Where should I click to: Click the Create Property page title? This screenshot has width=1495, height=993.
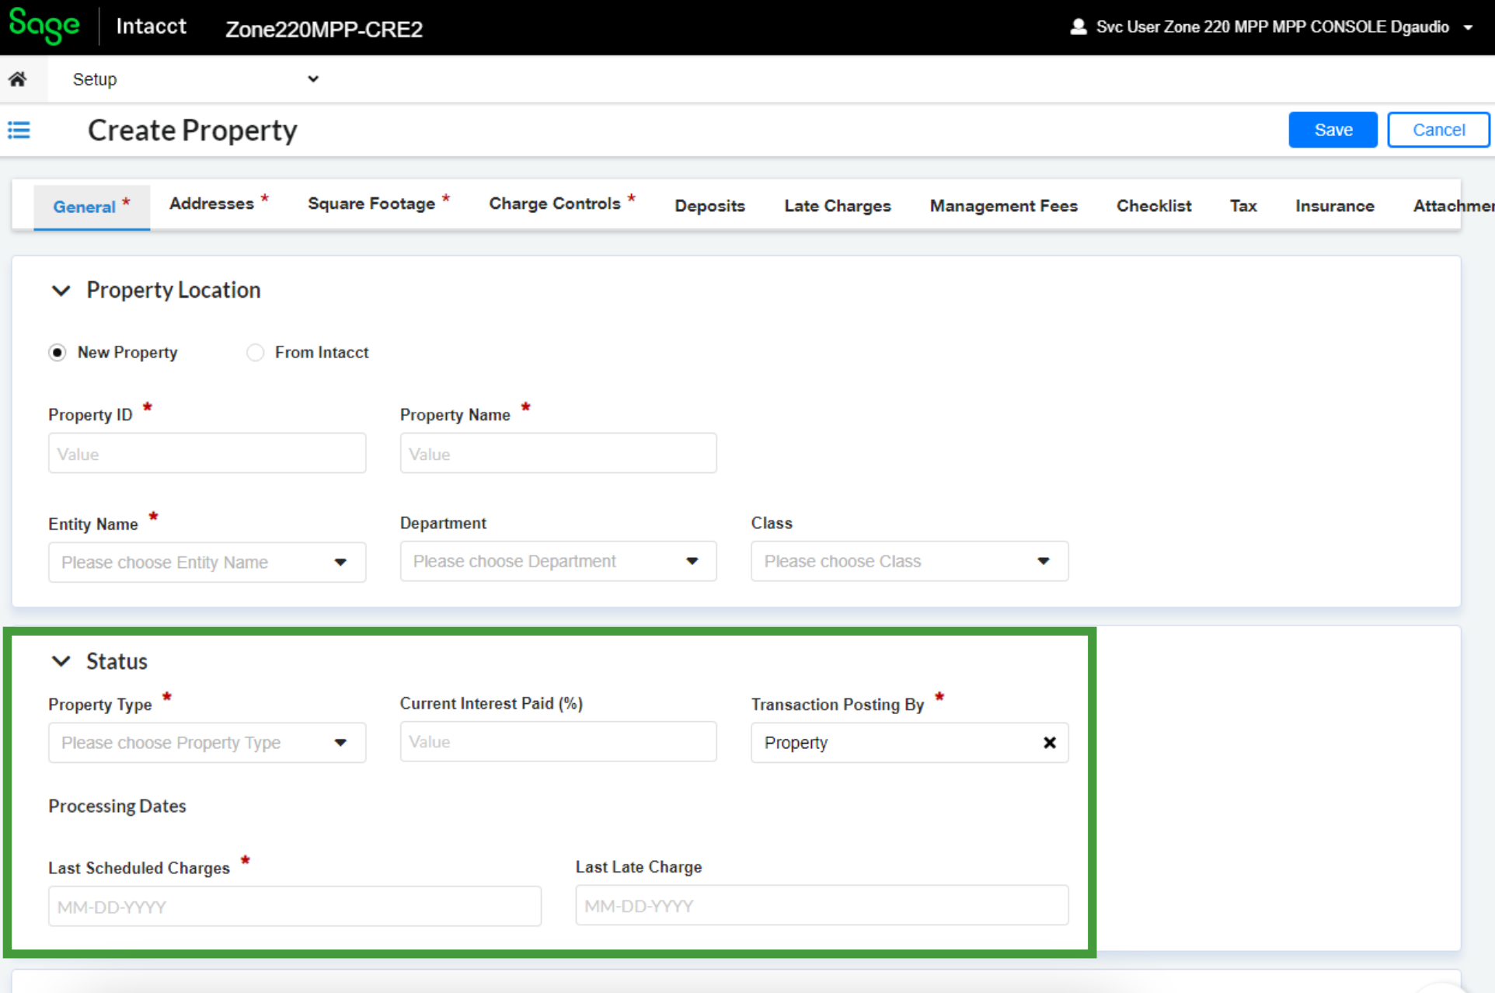coord(192,131)
